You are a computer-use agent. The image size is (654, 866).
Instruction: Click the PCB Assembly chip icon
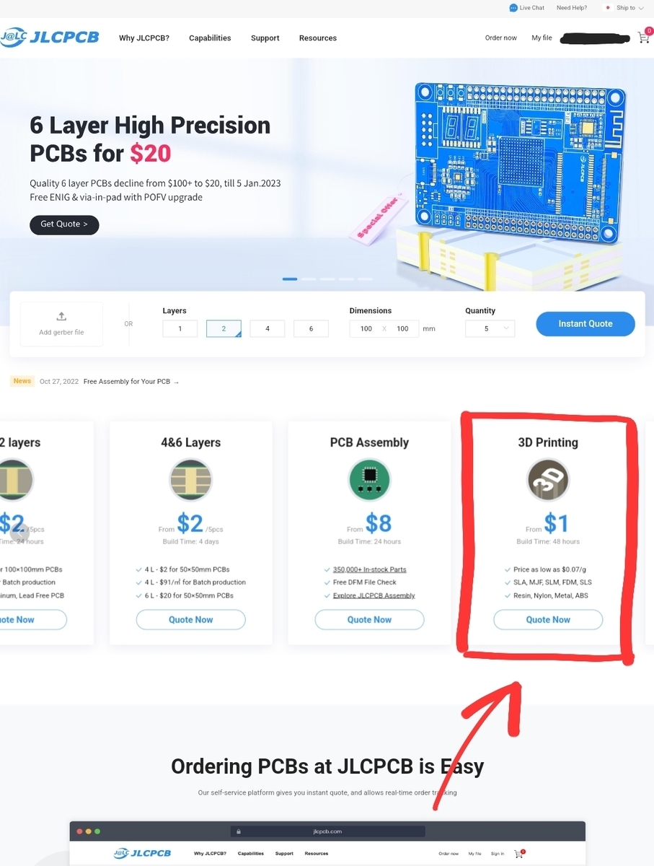369,480
